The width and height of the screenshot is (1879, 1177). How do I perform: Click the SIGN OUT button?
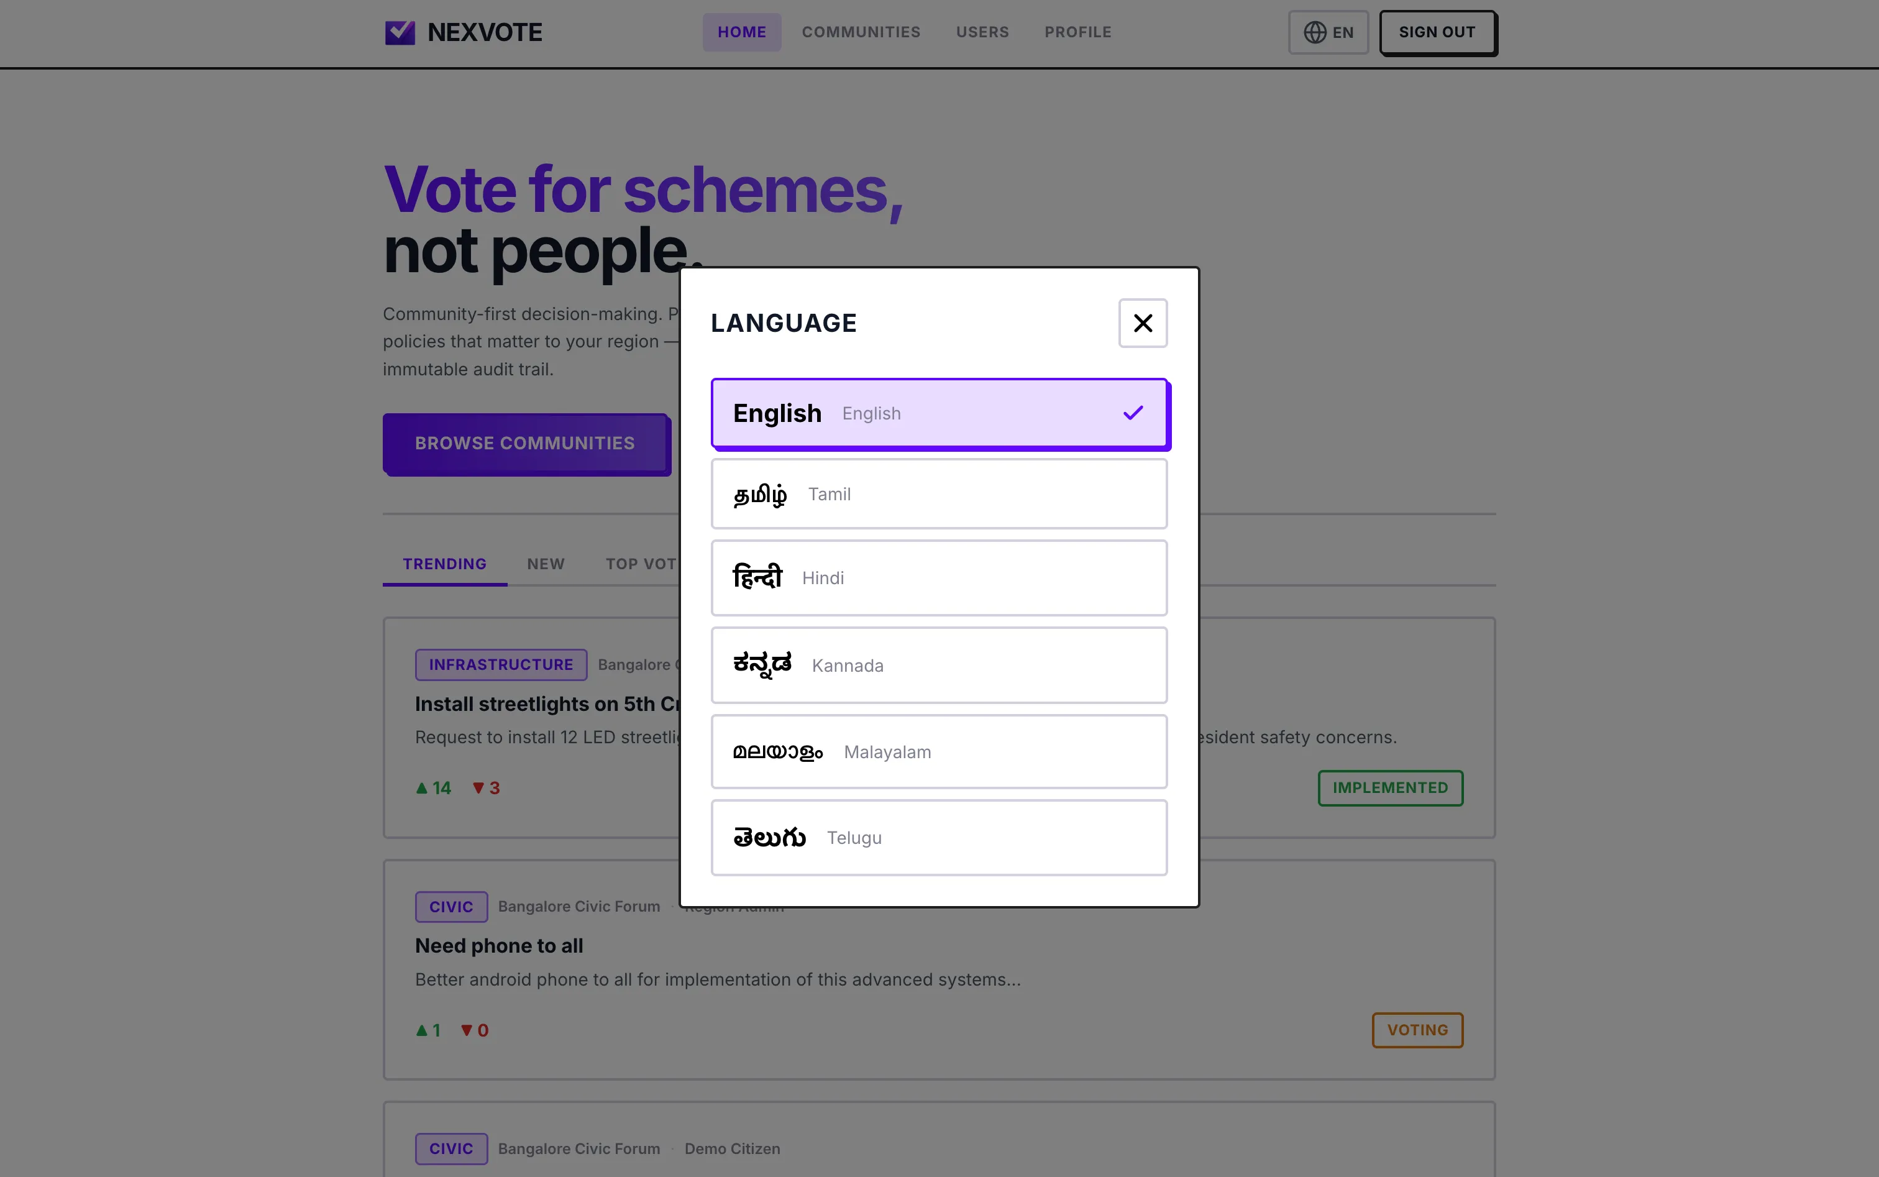1436,32
